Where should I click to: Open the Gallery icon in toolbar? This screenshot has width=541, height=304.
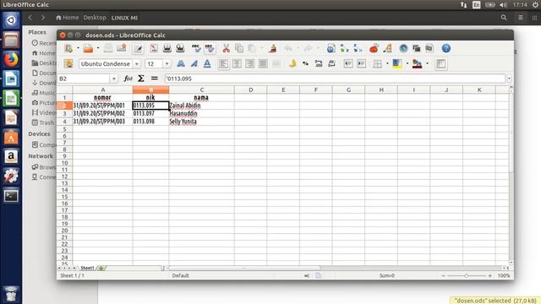[417, 48]
